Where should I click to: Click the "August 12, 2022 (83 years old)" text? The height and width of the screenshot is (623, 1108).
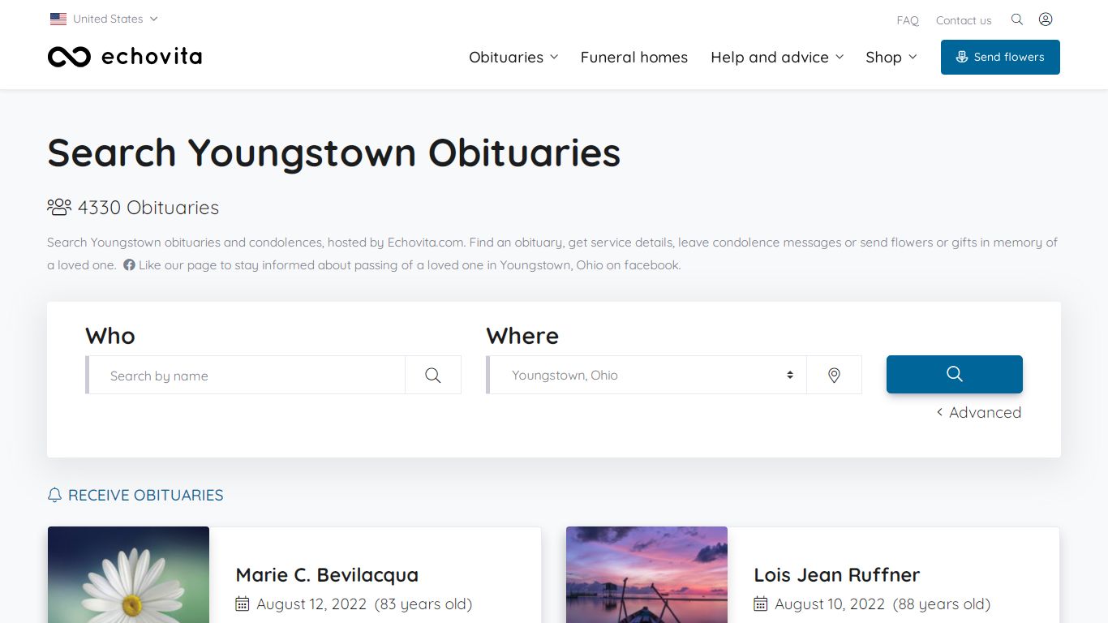pyautogui.click(x=364, y=604)
